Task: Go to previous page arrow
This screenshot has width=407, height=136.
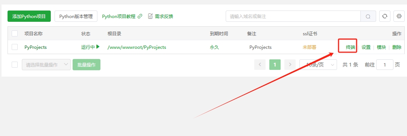Action: [x=260, y=65]
